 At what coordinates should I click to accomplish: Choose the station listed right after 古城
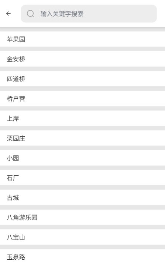[x=83, y=217]
